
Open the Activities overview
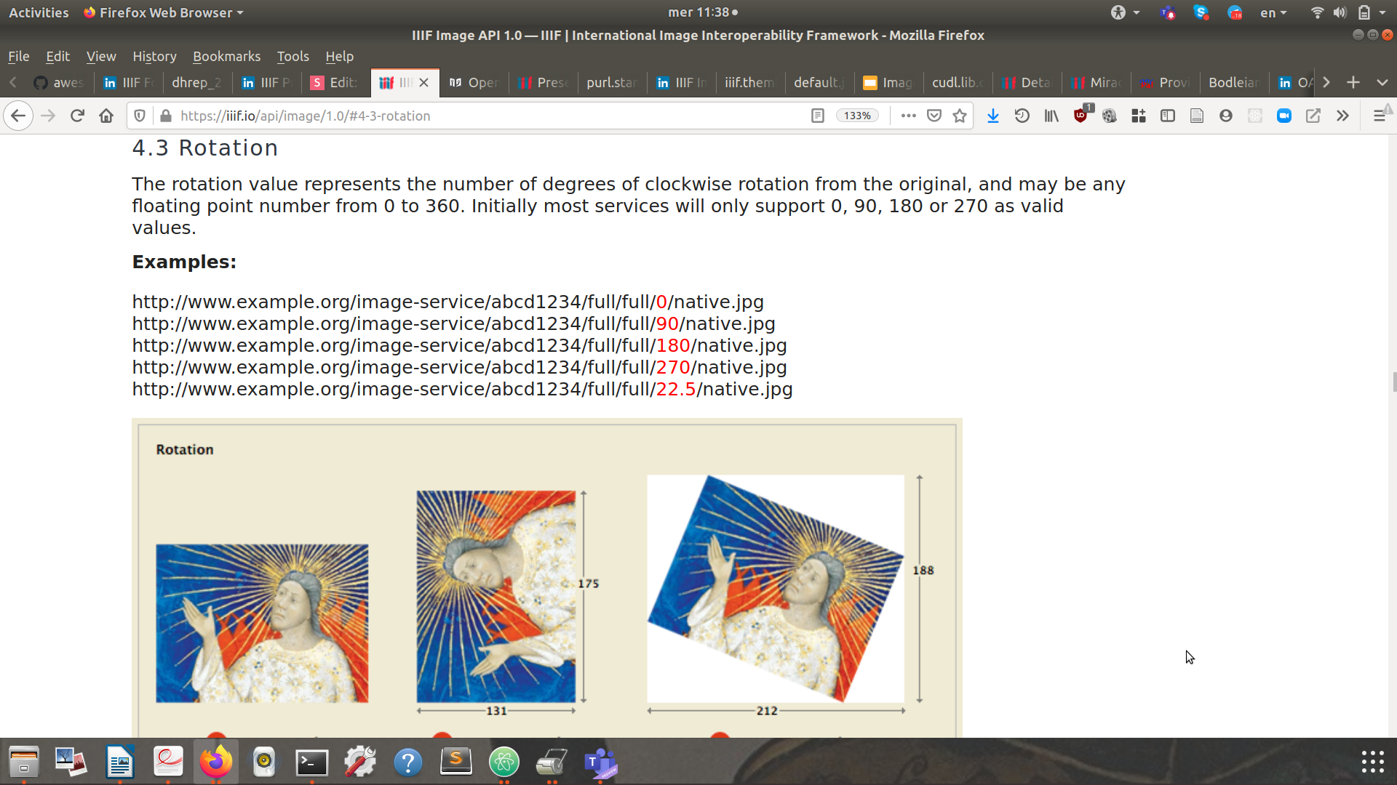[39, 12]
